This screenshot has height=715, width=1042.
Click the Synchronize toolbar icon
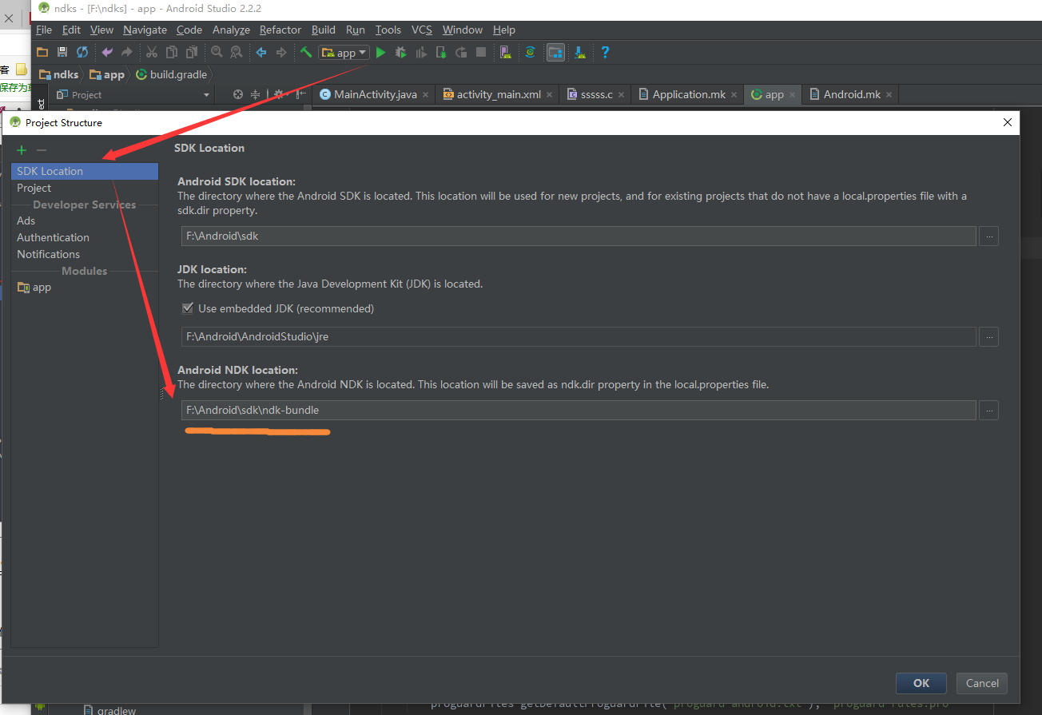pos(82,52)
